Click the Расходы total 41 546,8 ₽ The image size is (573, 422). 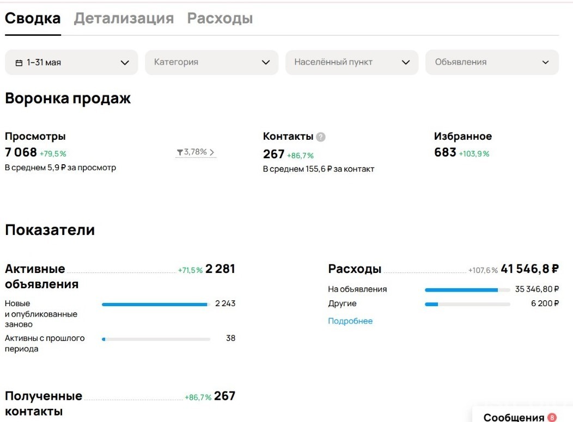point(530,269)
